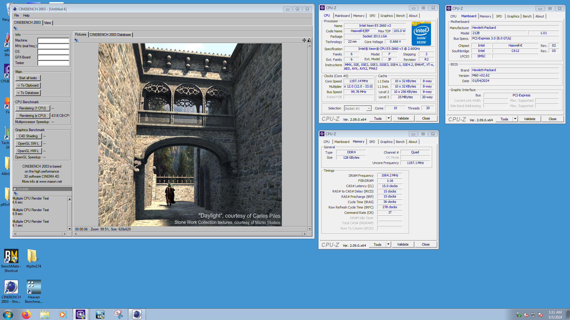Screen dimensions: 570x320
Task: Open Snipping Tool taskbar icon
Action: click(x=119, y=314)
